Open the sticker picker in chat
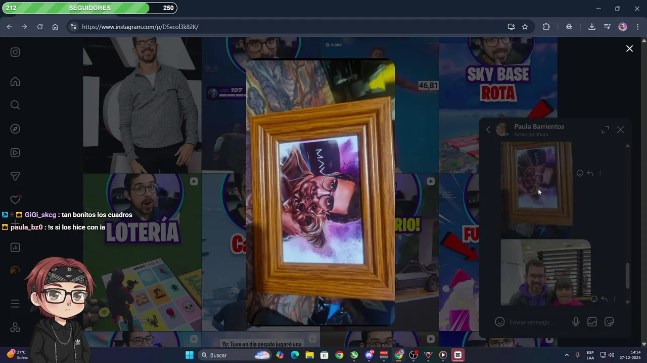The height and width of the screenshot is (363, 647). pos(609,322)
